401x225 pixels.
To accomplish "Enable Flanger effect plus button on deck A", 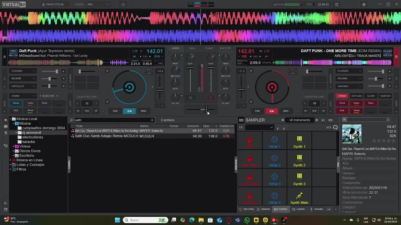I will [x=63, y=71].
